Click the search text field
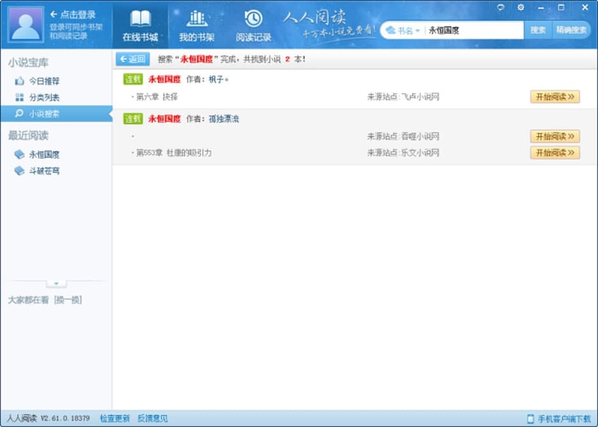The image size is (598, 427). [x=474, y=31]
